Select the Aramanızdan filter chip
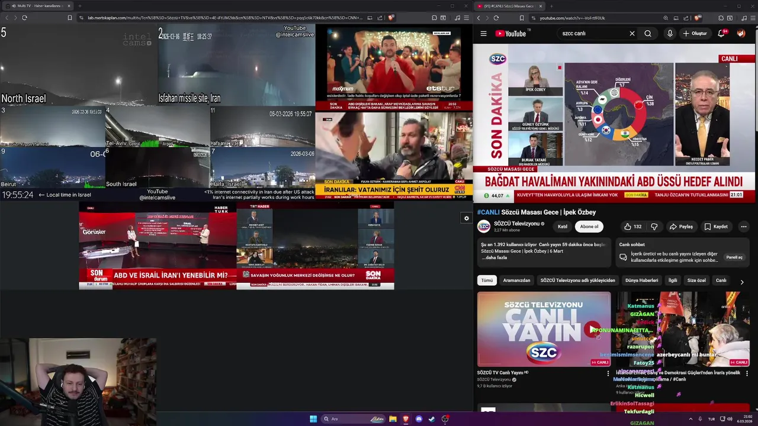This screenshot has width=758, height=426. [x=516, y=280]
